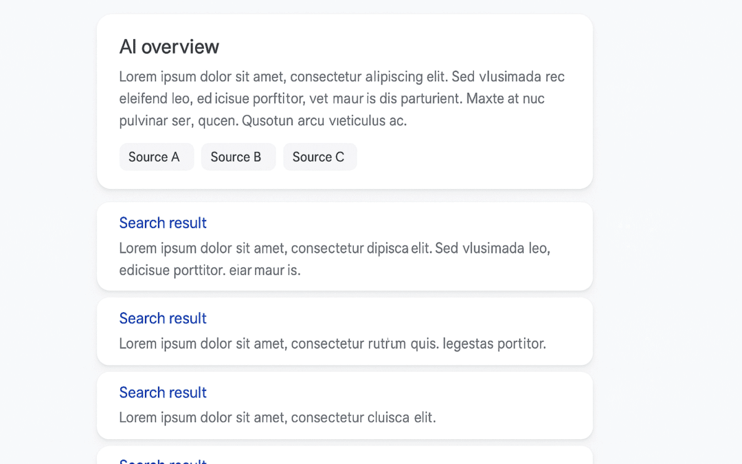Open Search result link above 'rutrum quis' snippet

tap(163, 318)
